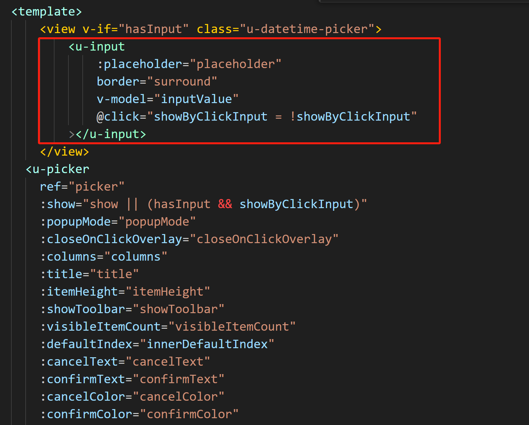The height and width of the screenshot is (425, 529).
Task: Select the inputValue v-model binding
Action: point(197,99)
